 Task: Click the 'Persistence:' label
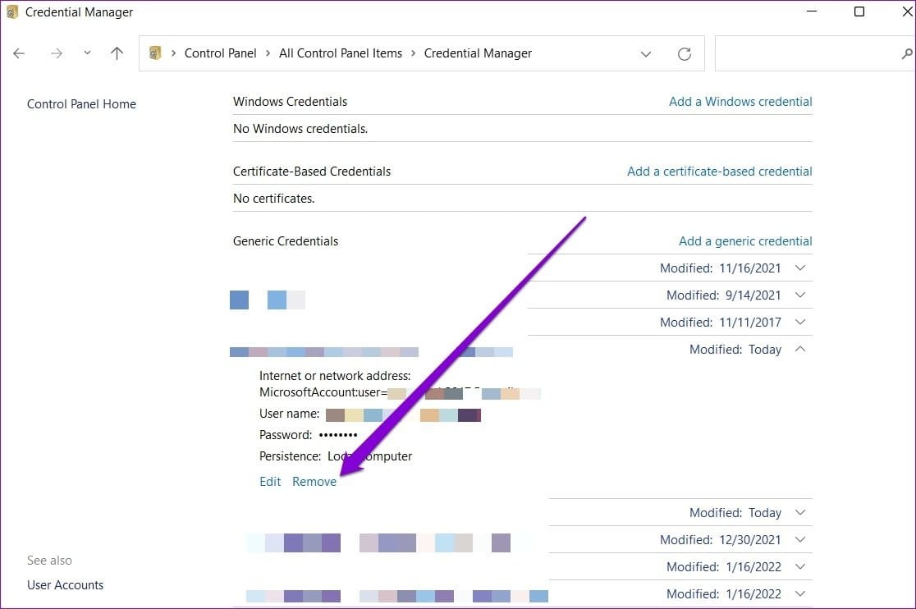290,456
